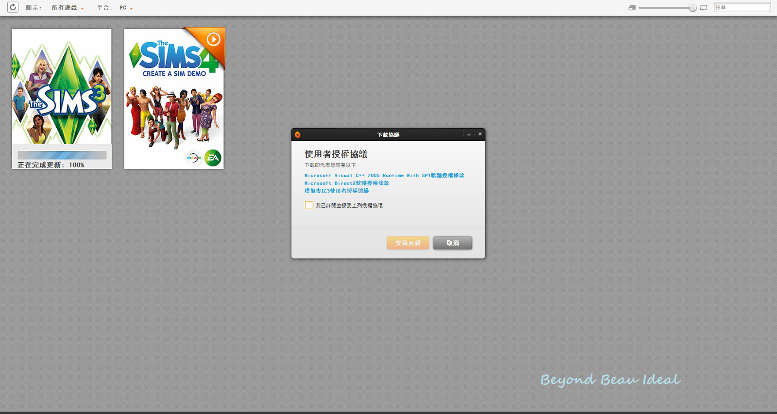This screenshot has width=777, height=414.
Task: Click the large tile view icon
Action: click(703, 8)
